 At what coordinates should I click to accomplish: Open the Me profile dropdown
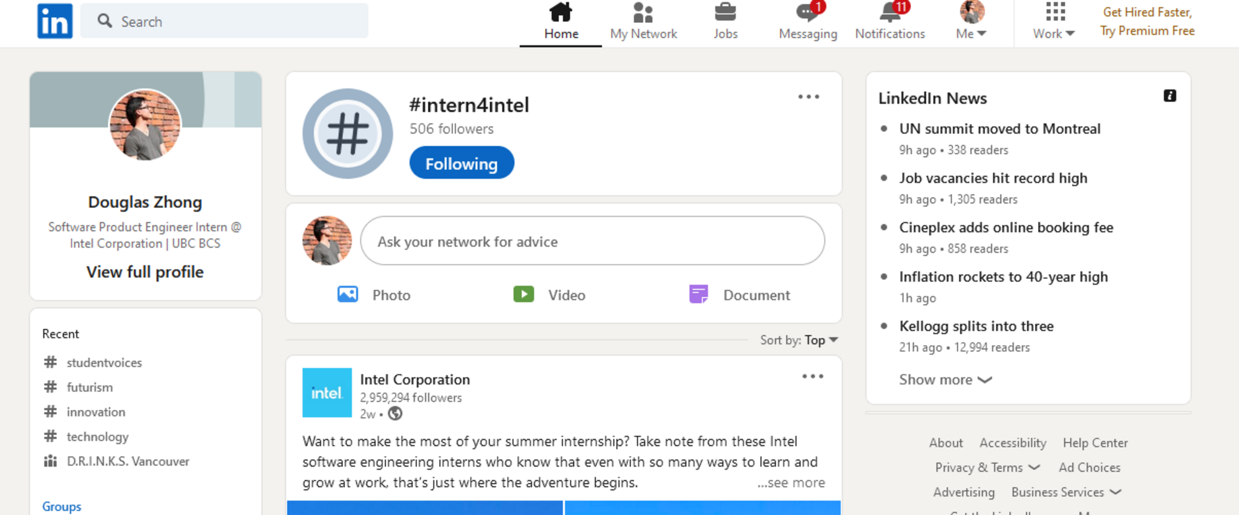[971, 22]
